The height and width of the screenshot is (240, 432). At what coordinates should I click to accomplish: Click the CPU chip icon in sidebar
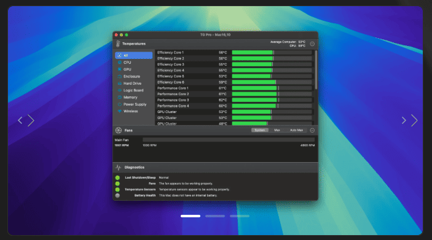[120, 63]
